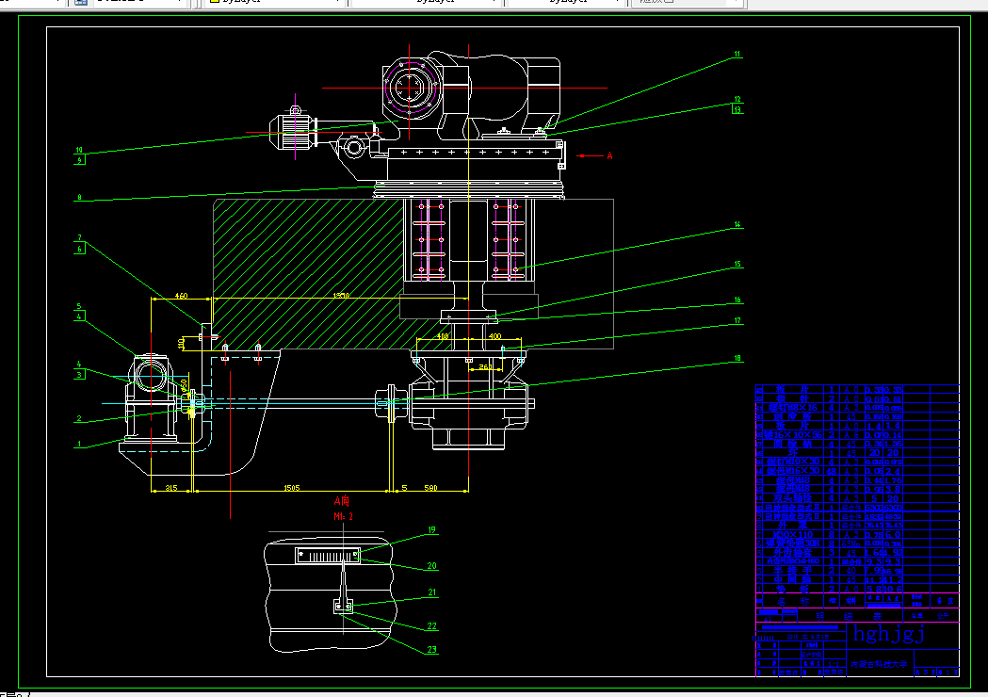Select part balloon number 23
The height and width of the screenshot is (697, 988).
[x=431, y=650]
